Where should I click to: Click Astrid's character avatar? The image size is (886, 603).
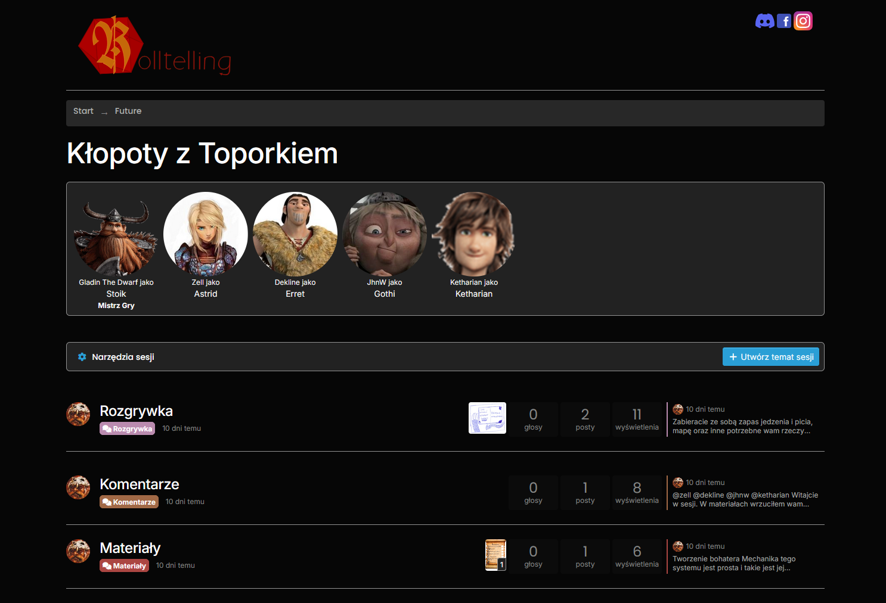(206, 234)
